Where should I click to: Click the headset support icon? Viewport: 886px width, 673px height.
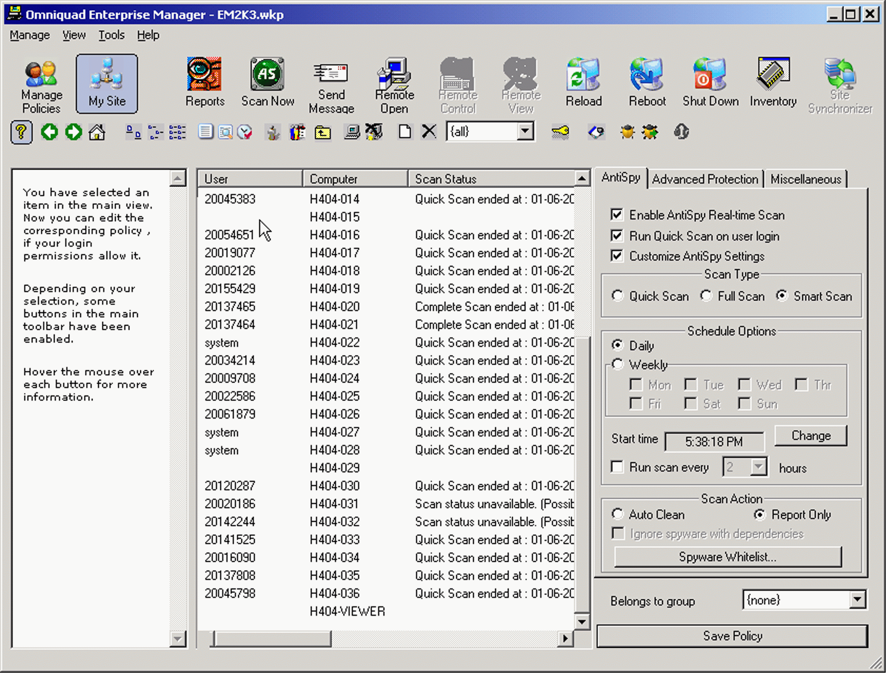coord(681,132)
